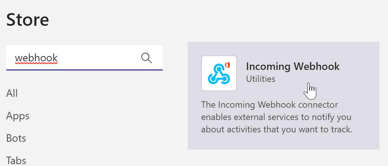The image size is (388, 166).
Task: Click empty space inside search box before icon
Action: point(99,58)
